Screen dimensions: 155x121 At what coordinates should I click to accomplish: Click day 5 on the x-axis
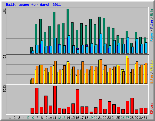(x=28, y=118)
